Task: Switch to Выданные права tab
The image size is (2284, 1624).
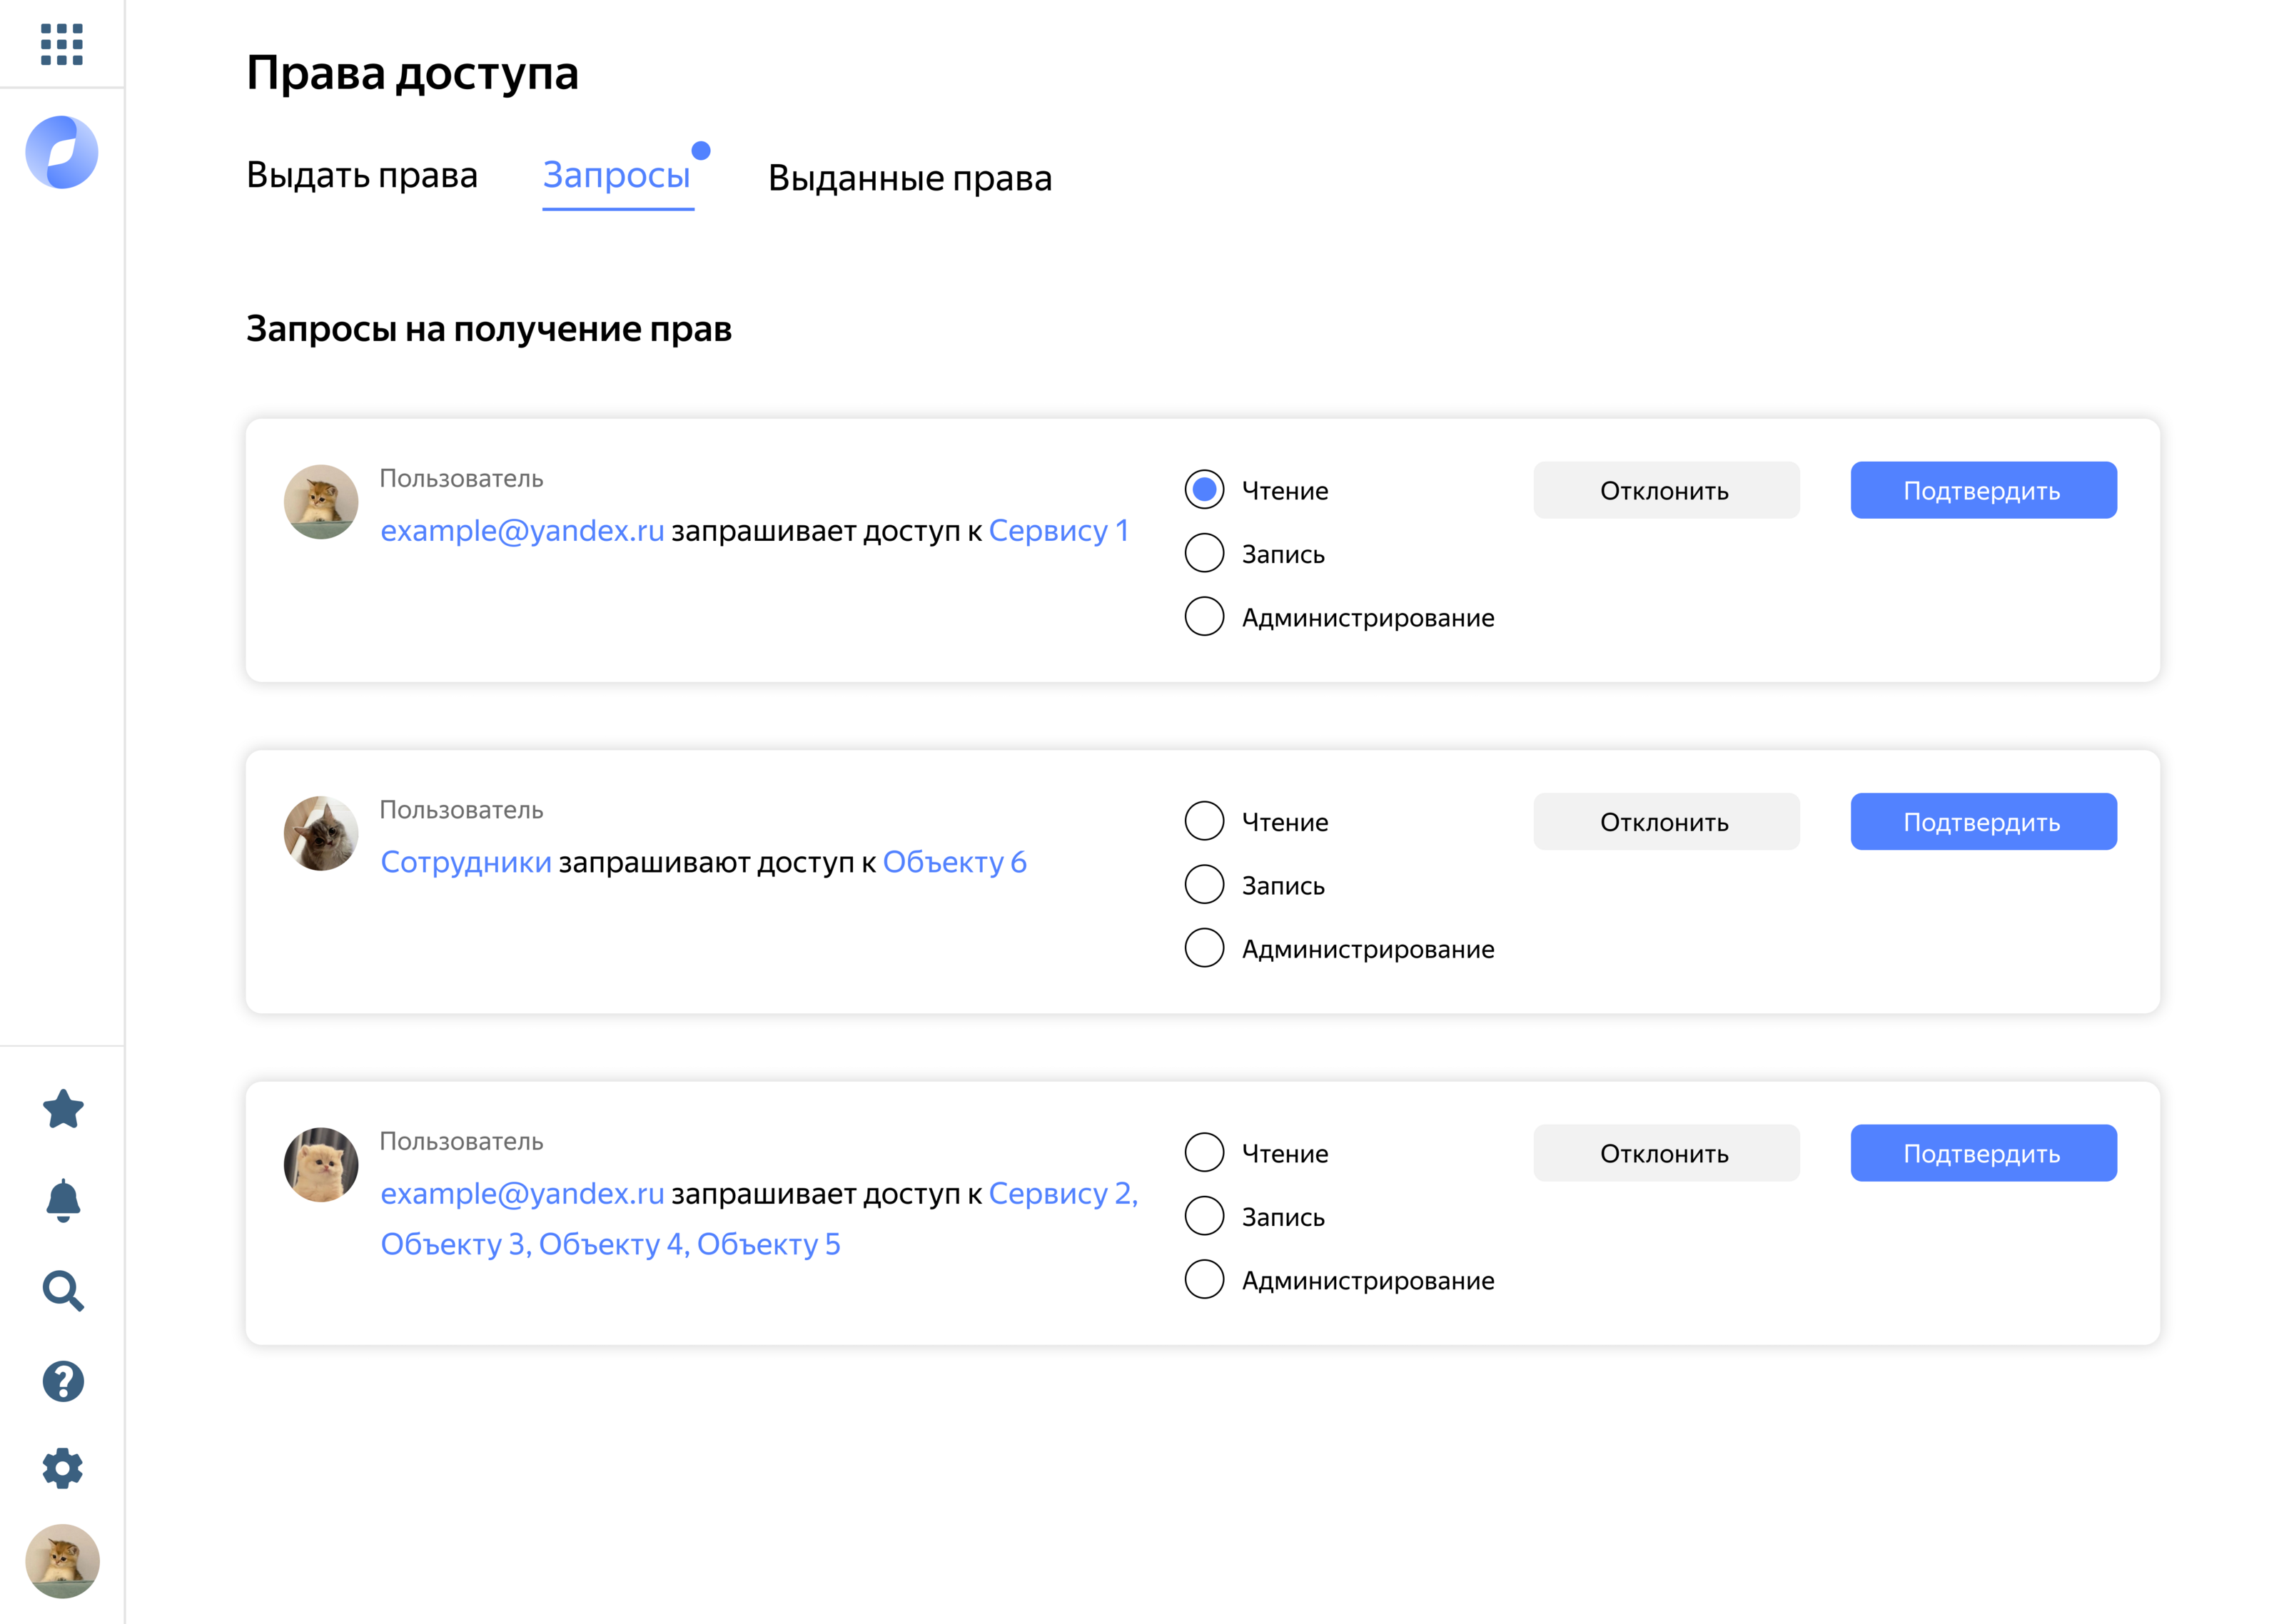Action: click(909, 178)
